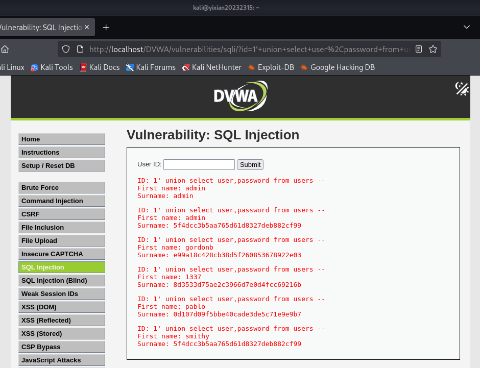
Task: Open the JavaScript Attacks page
Action: coord(61,360)
